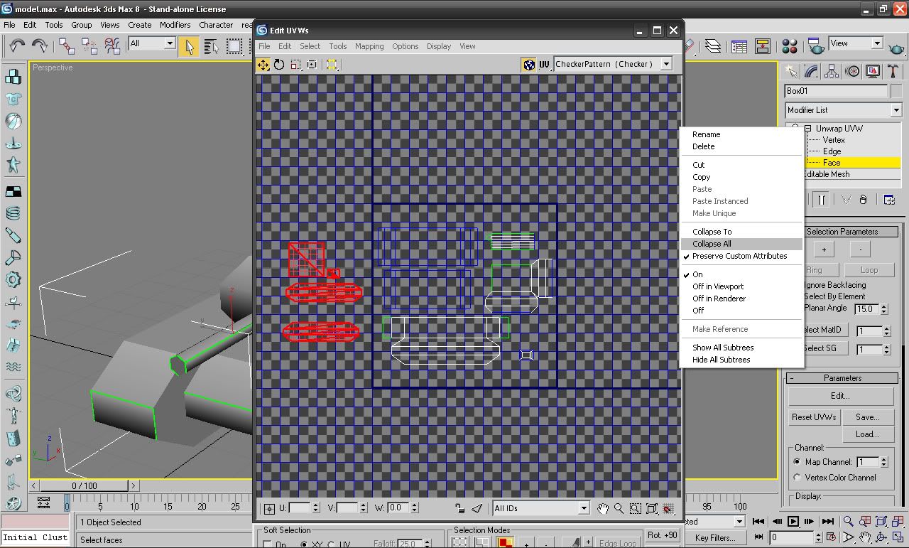Open the Modifiers menu in main menu bar
Image resolution: width=909 pixels, height=548 pixels.
(x=175, y=25)
